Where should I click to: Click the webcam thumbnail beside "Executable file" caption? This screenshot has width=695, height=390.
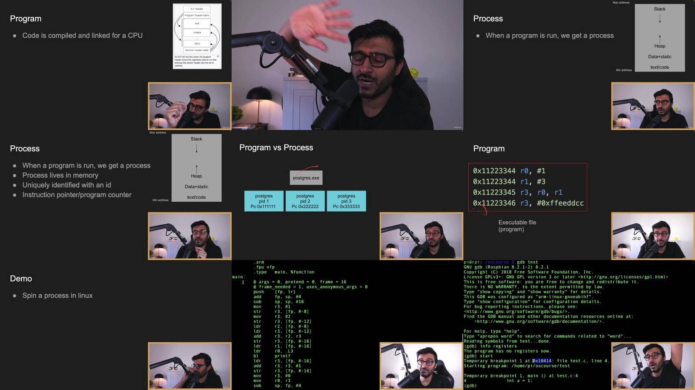point(653,236)
